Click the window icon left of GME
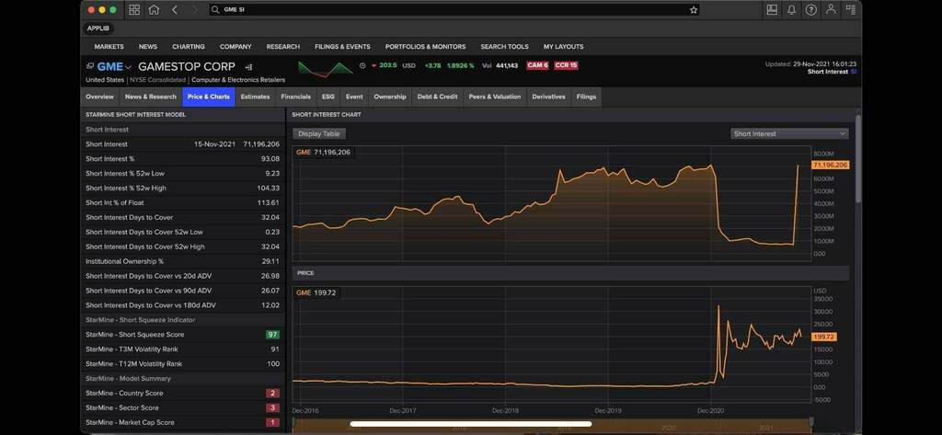The width and height of the screenshot is (942, 435). [x=90, y=66]
